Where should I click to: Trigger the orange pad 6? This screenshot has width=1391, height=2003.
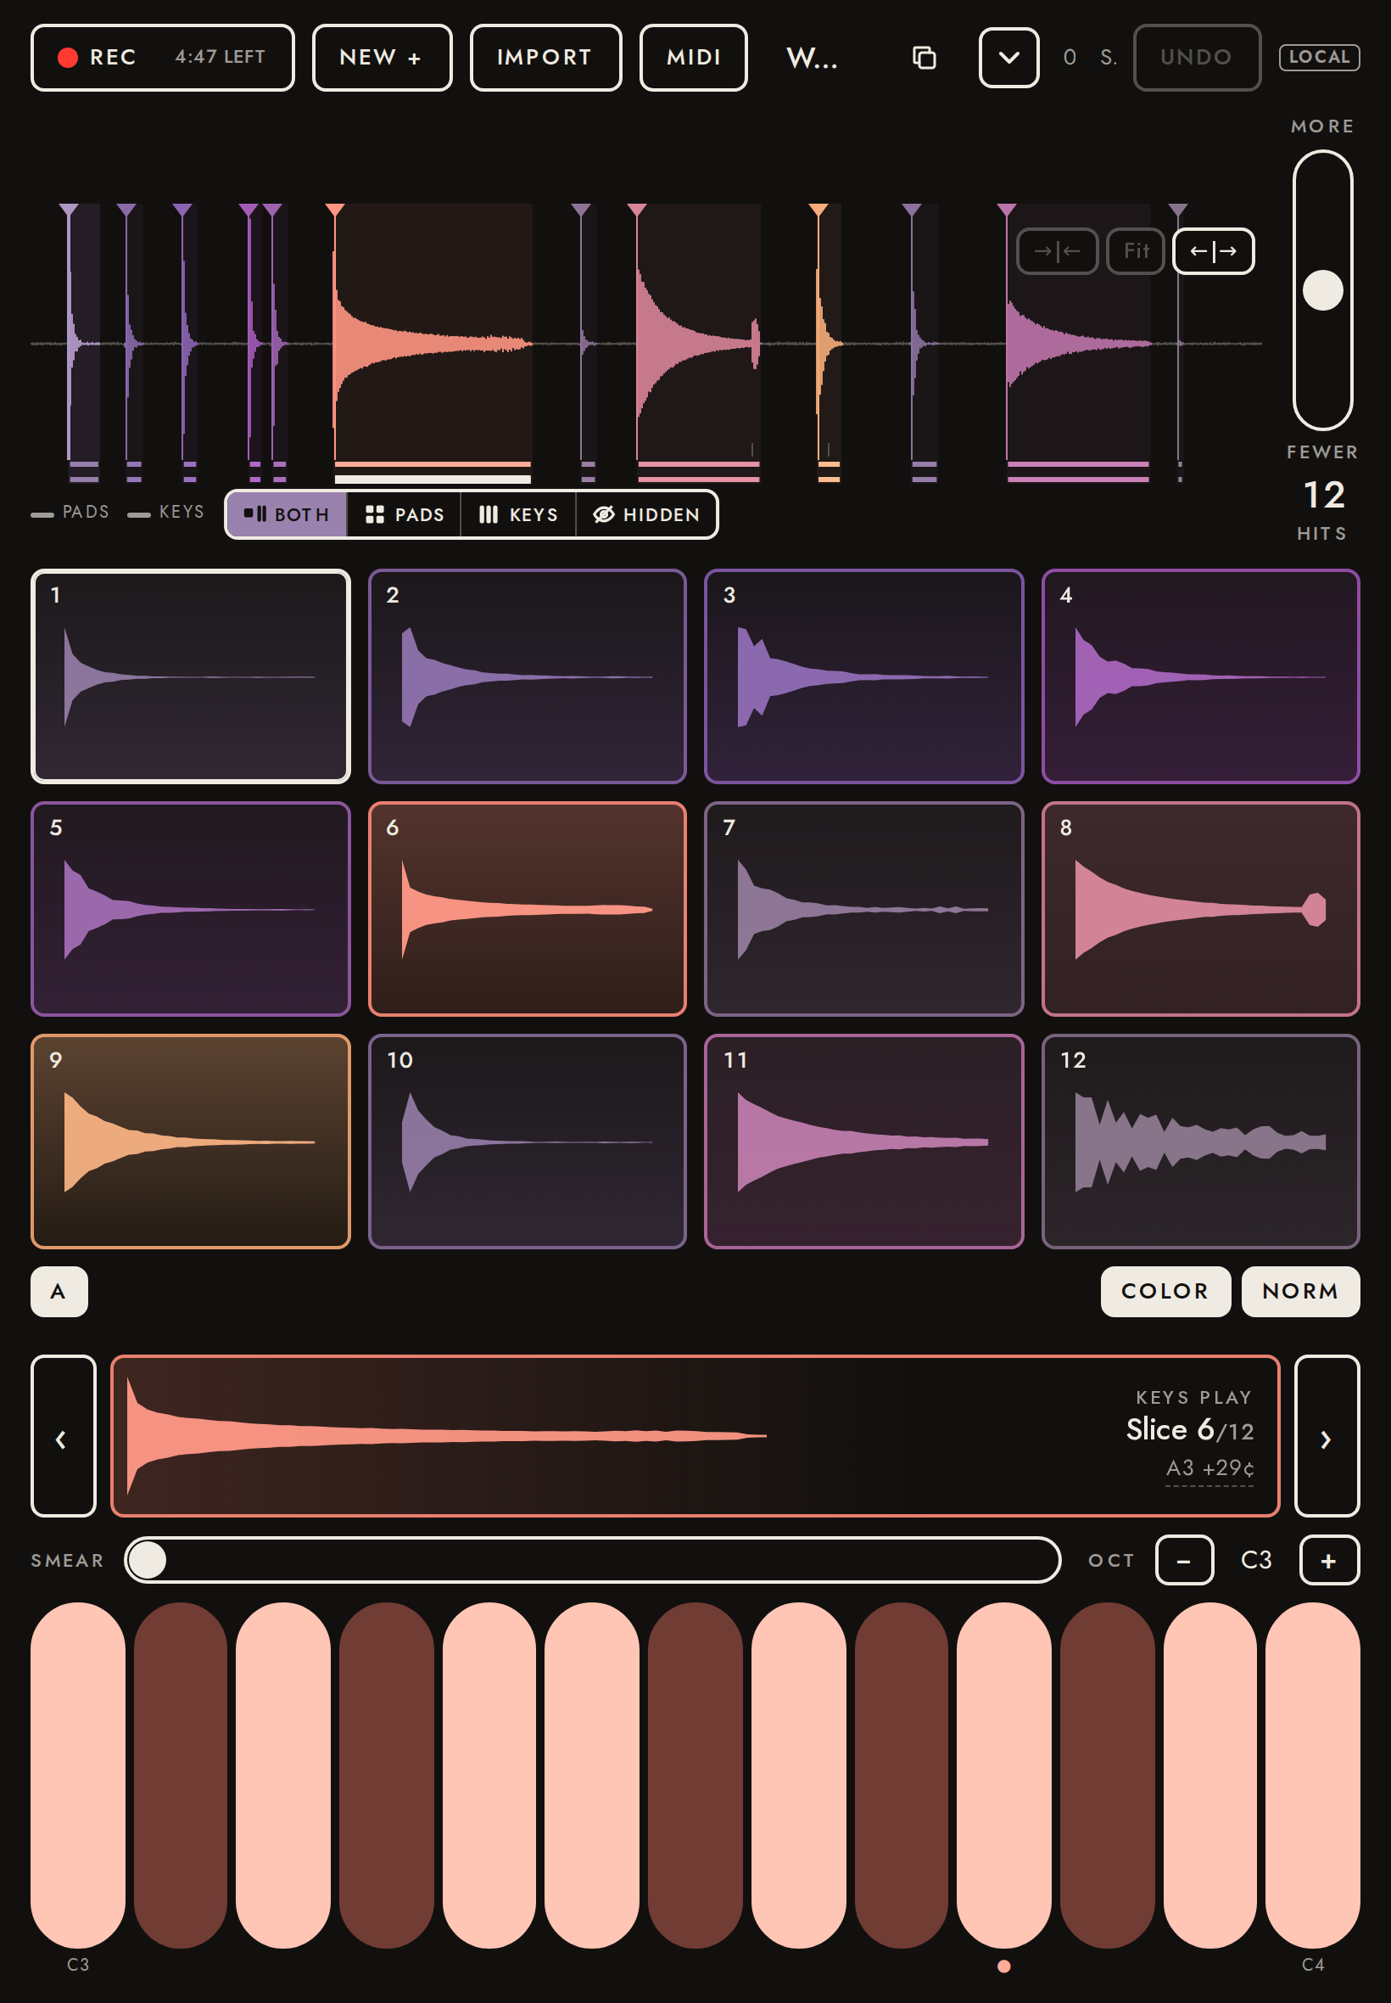click(x=528, y=909)
